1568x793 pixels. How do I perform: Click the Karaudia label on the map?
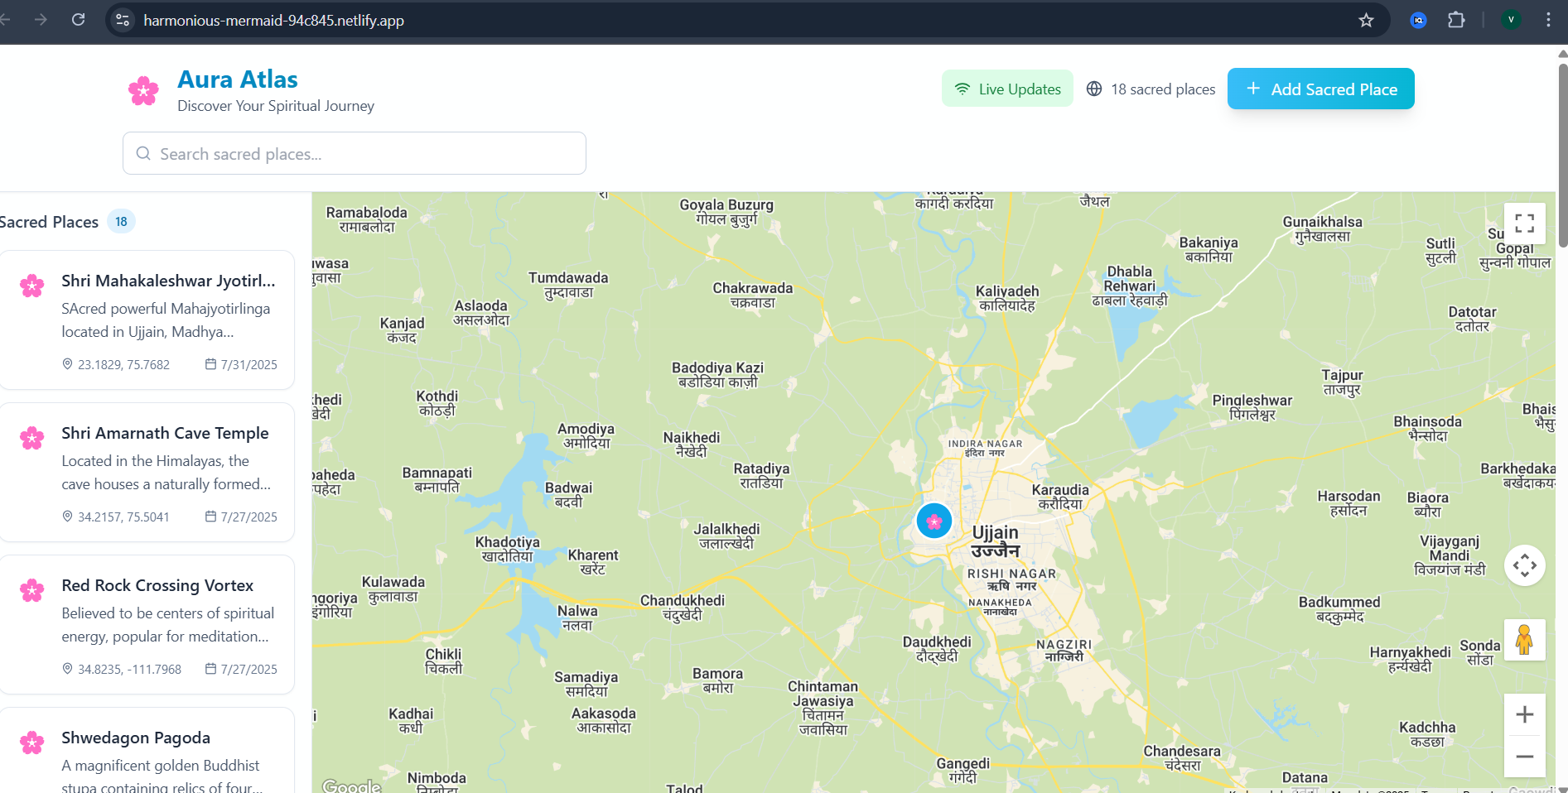[1060, 497]
